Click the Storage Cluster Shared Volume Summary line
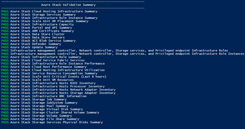 point(50,113)
